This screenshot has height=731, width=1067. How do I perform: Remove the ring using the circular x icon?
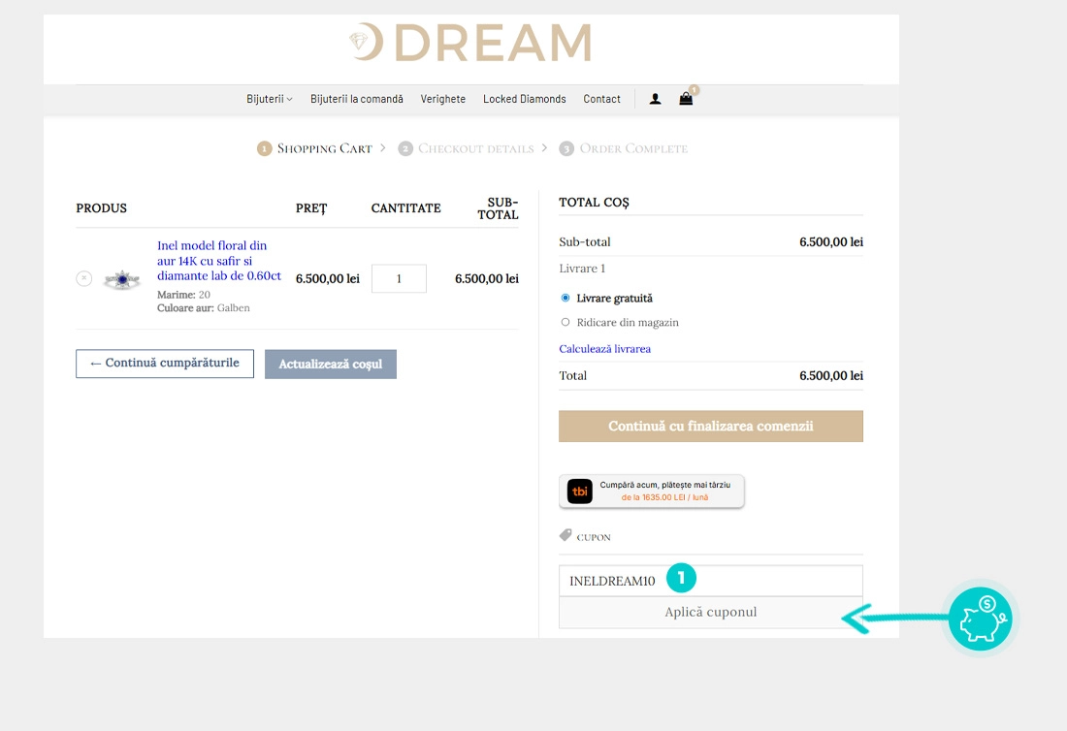85,277
